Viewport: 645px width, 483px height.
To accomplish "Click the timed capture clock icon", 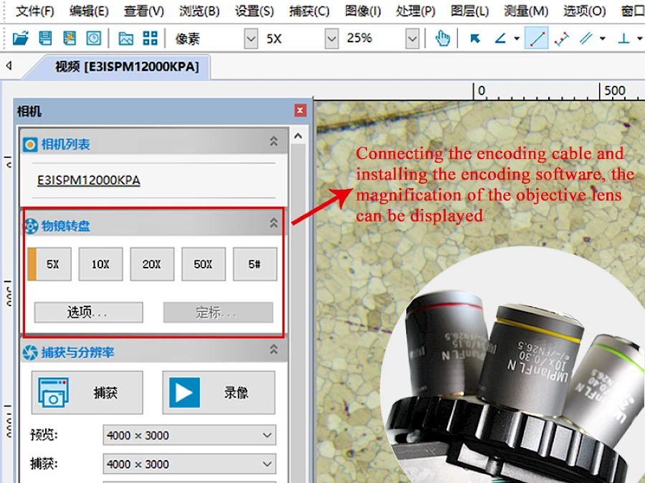I will pos(93,38).
